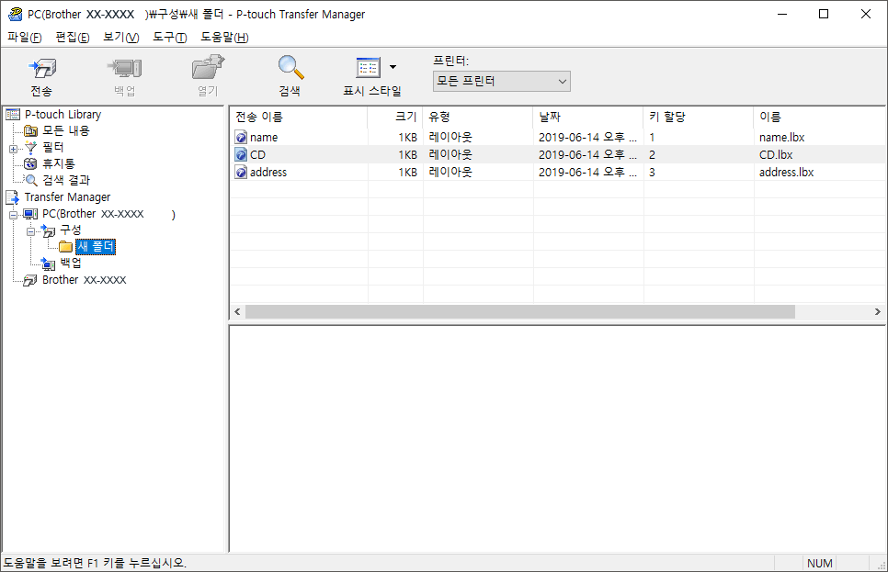Select P-touch Library tree root
Viewport: 888px width, 572px height.
point(63,114)
